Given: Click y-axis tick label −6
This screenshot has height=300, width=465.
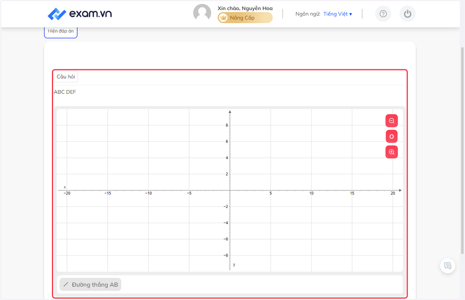Looking at the screenshot, I should [x=226, y=239].
